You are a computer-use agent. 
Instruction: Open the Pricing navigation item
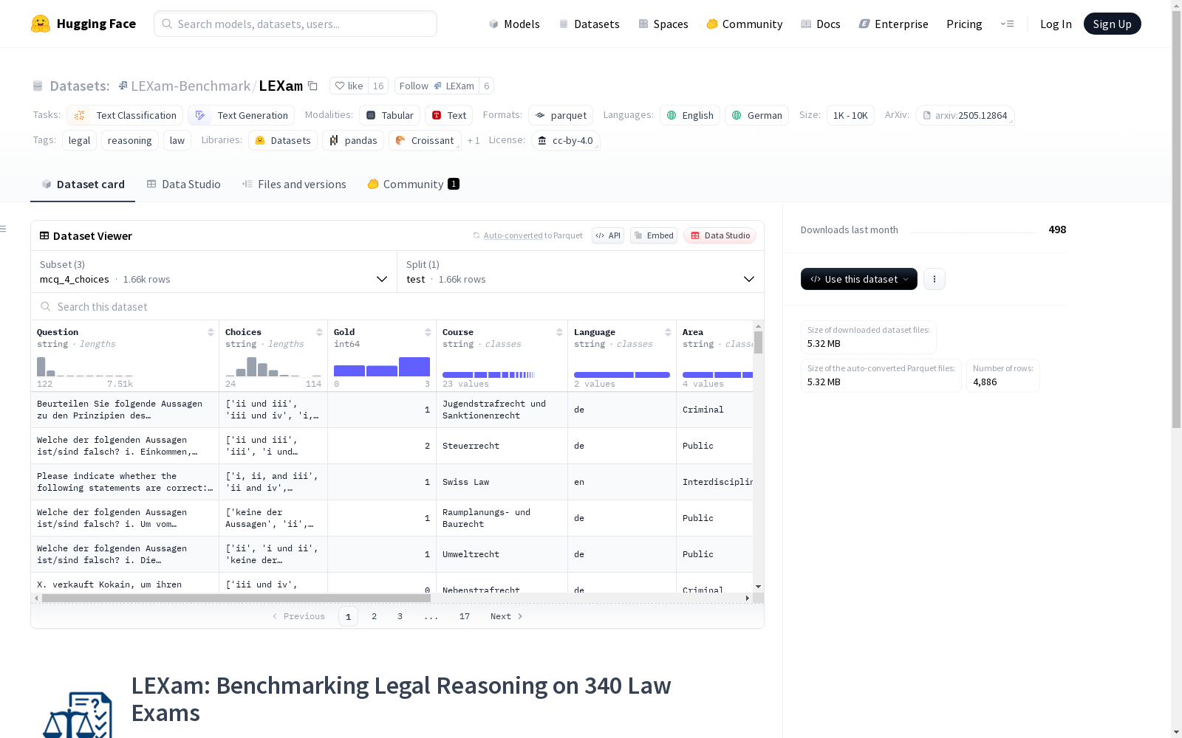pos(964,24)
